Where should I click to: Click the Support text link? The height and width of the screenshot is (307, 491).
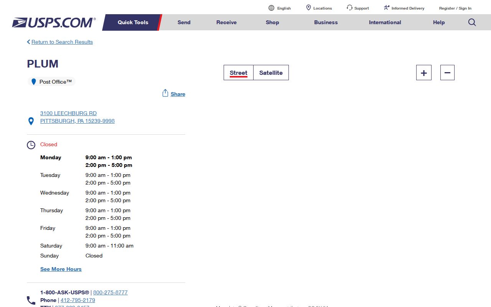tap(362, 8)
